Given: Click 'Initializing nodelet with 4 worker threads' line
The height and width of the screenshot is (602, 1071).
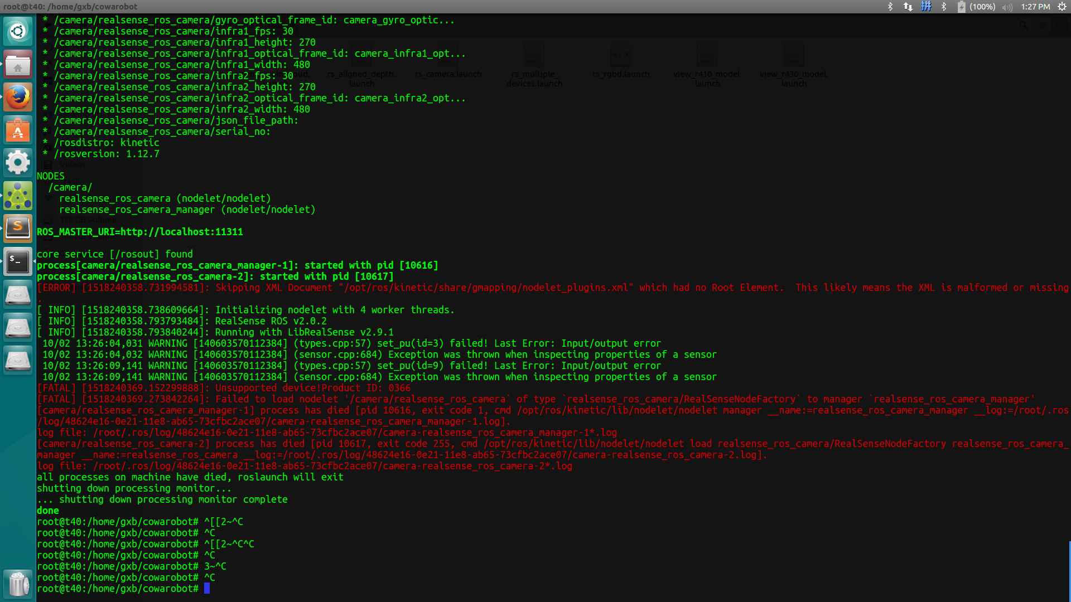Looking at the screenshot, I should point(246,310).
